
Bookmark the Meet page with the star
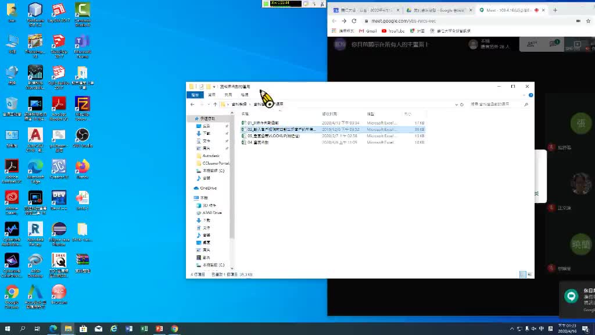click(588, 22)
